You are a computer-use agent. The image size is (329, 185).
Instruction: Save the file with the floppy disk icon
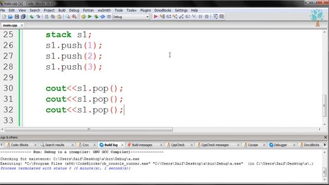(16, 17)
